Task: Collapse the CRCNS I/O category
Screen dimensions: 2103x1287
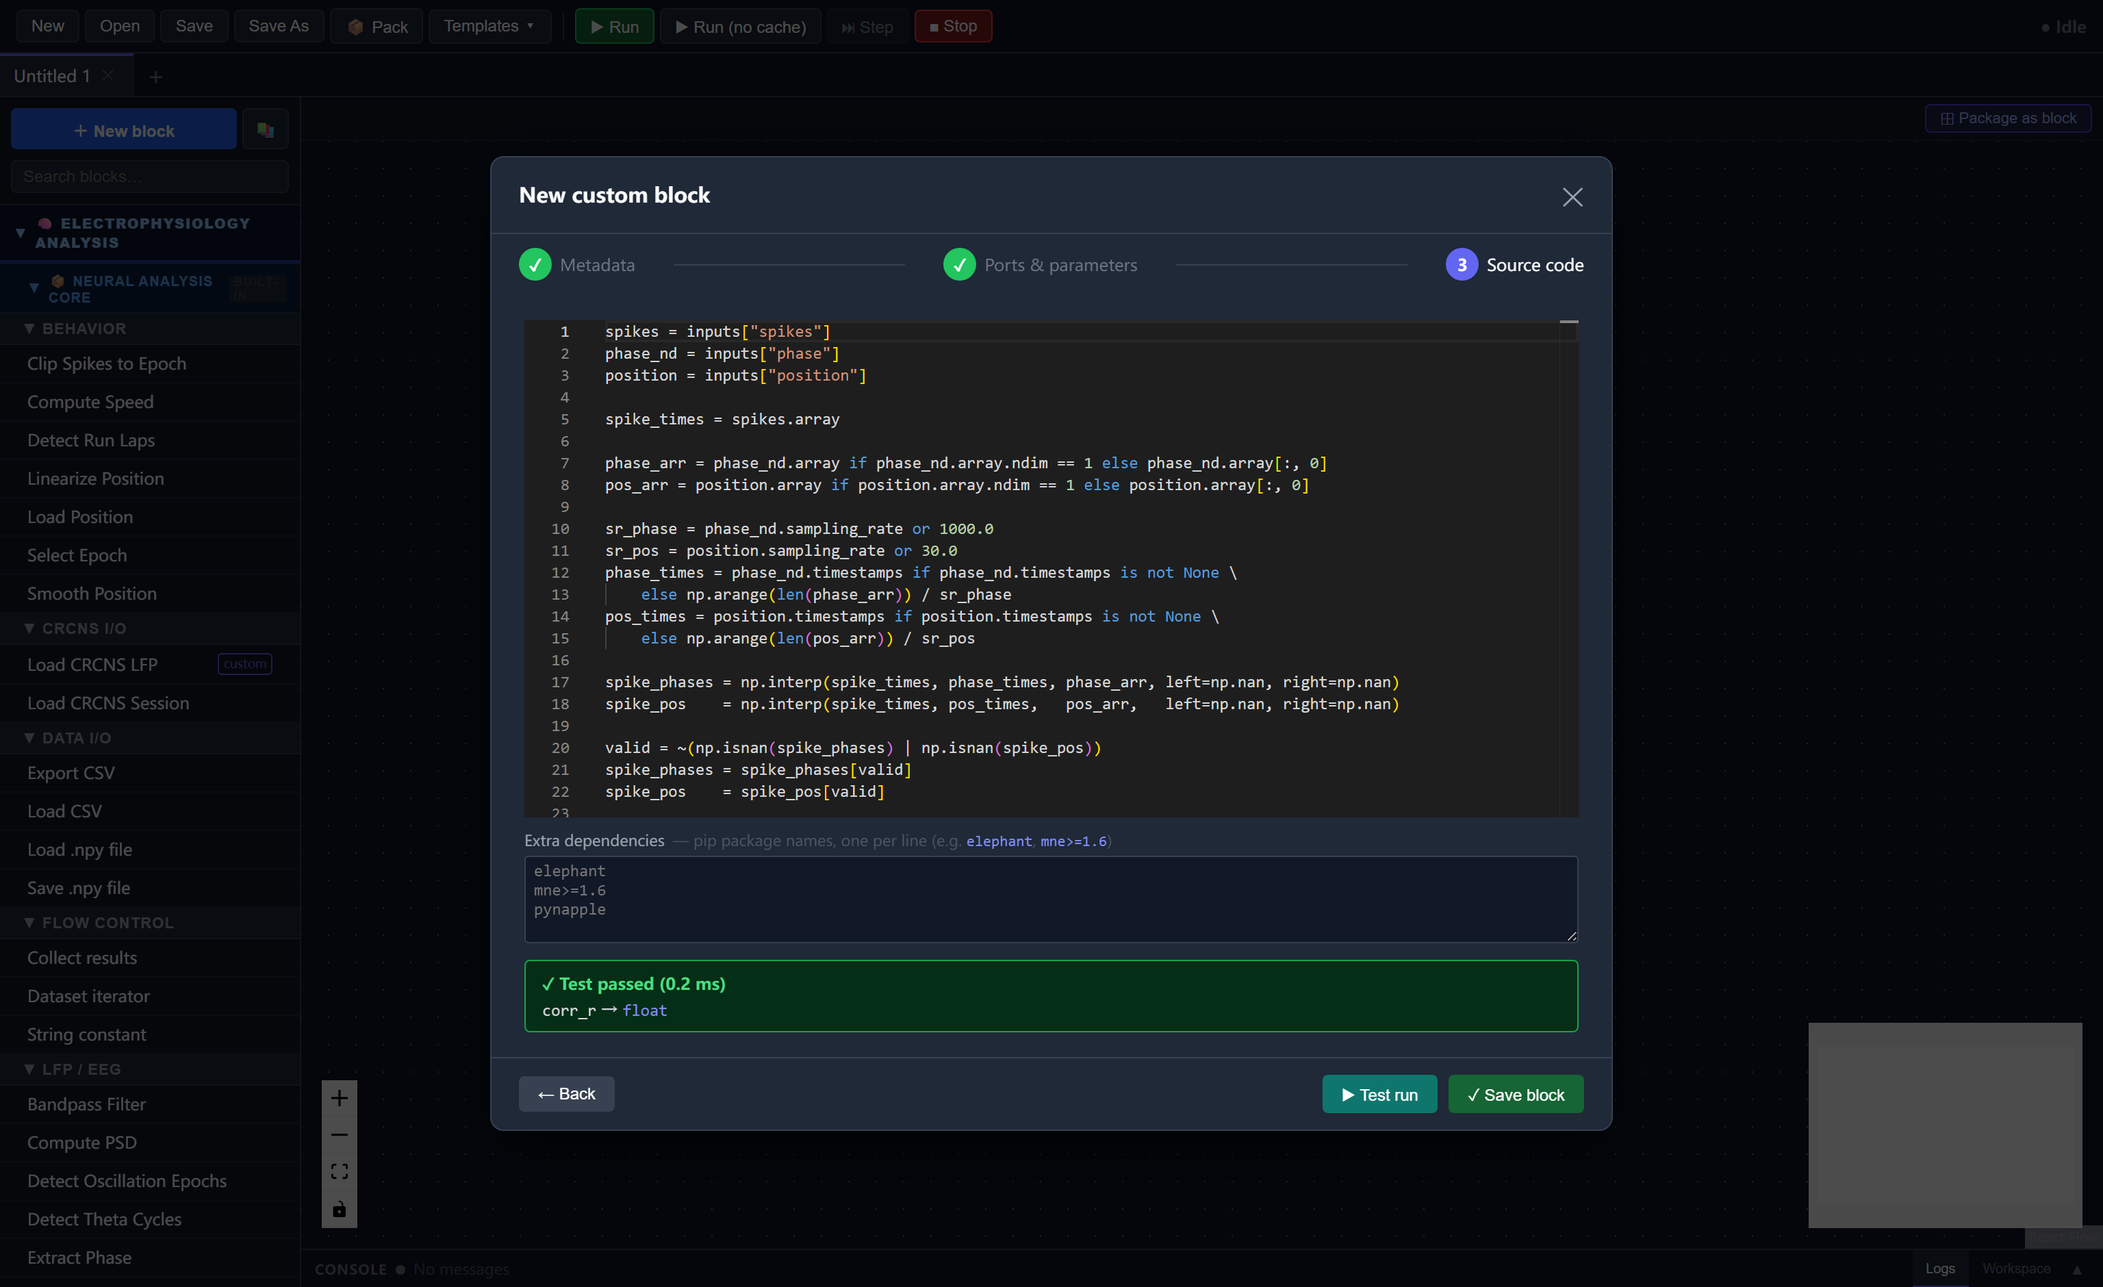Action: [29, 628]
